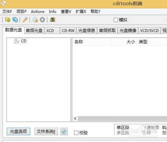167x142 pixels.
Task: Switch to the 光盘镜像 tab
Action: coord(128,30)
